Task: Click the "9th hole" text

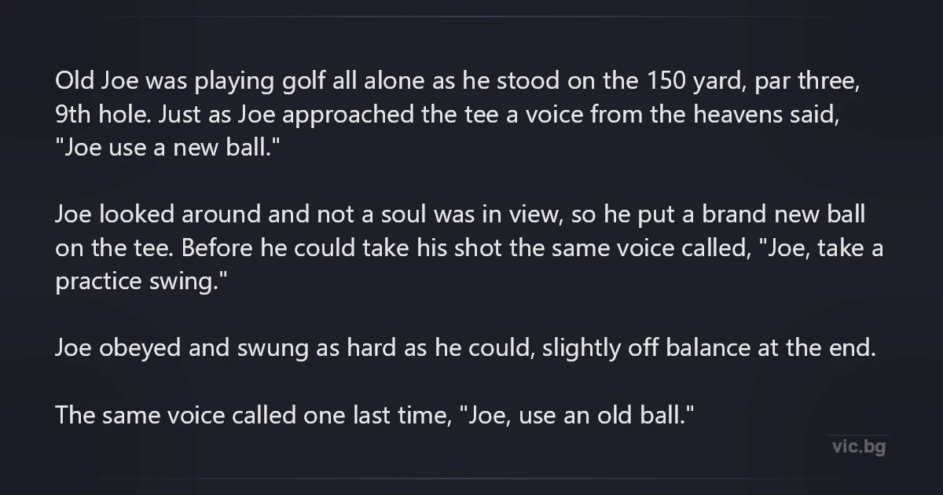Action: (101, 114)
